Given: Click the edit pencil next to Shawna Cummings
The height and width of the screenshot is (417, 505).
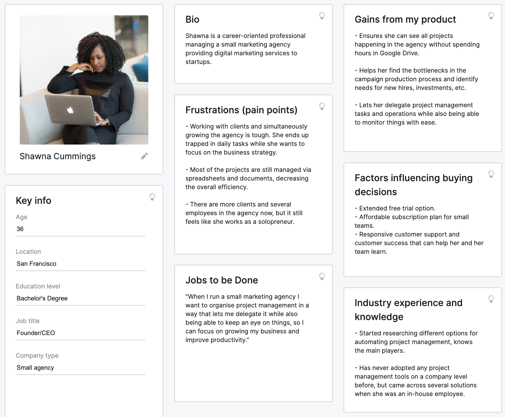Looking at the screenshot, I should coord(144,156).
